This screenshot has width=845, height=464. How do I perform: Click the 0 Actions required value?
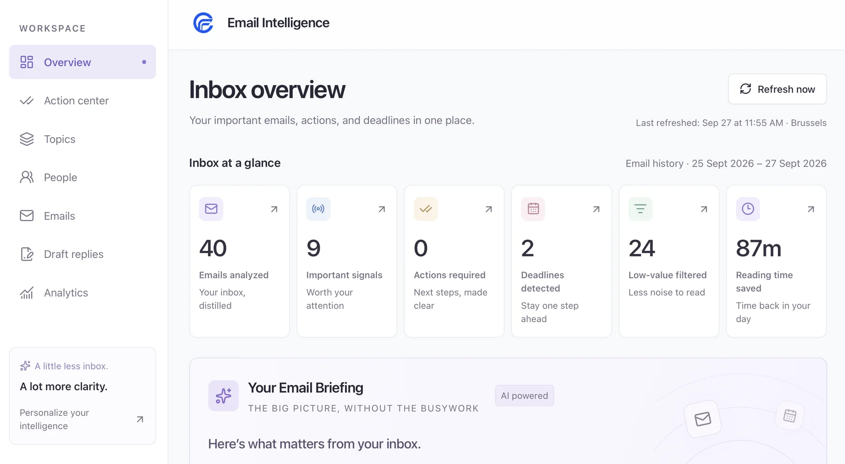pos(421,248)
